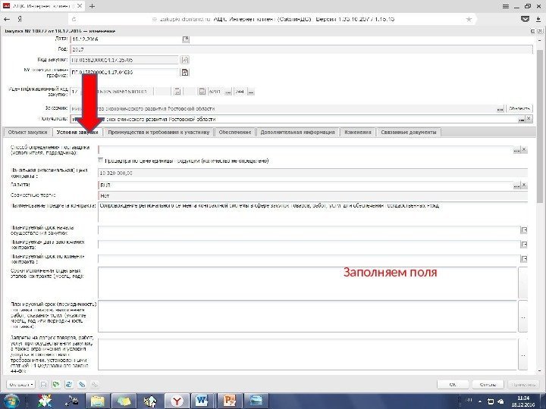
Task: Open PowerPoint from the taskbar
Action: tap(229, 401)
